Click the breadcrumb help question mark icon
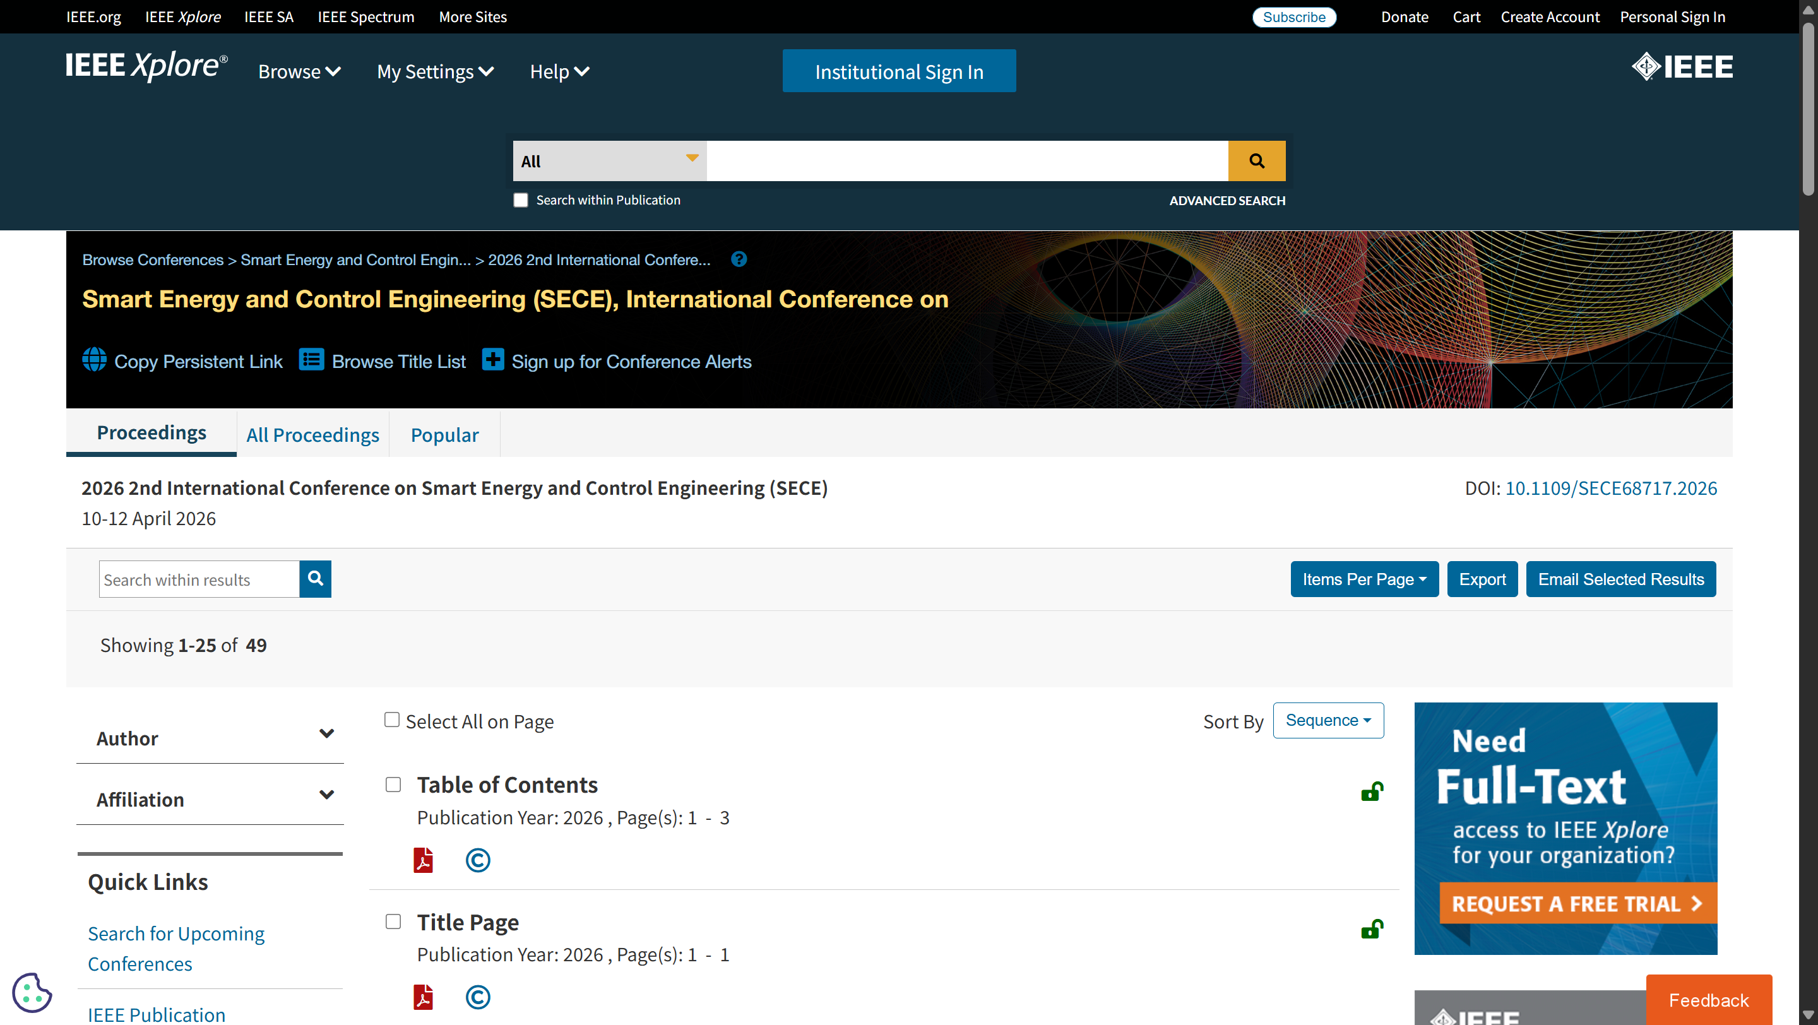1818x1025 pixels. point(739,259)
